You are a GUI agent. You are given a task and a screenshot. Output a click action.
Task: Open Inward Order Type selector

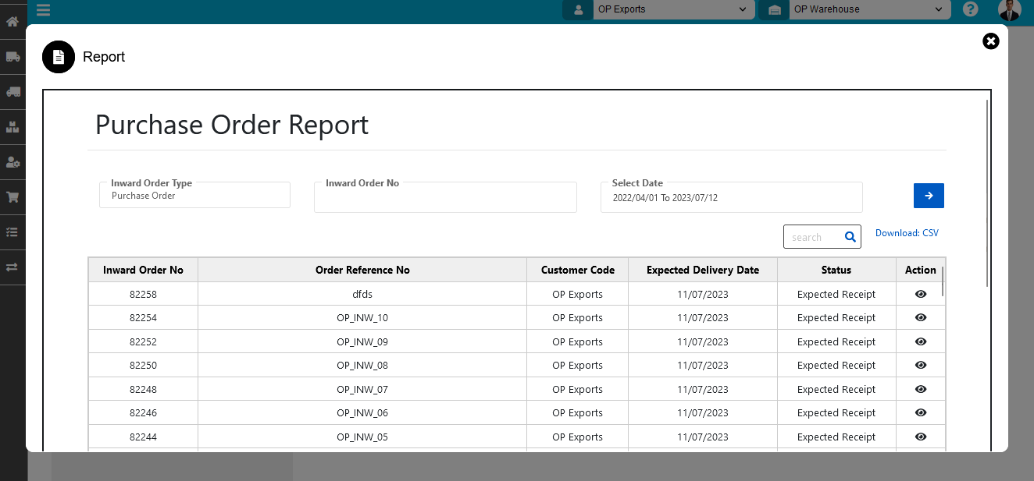[x=194, y=196]
